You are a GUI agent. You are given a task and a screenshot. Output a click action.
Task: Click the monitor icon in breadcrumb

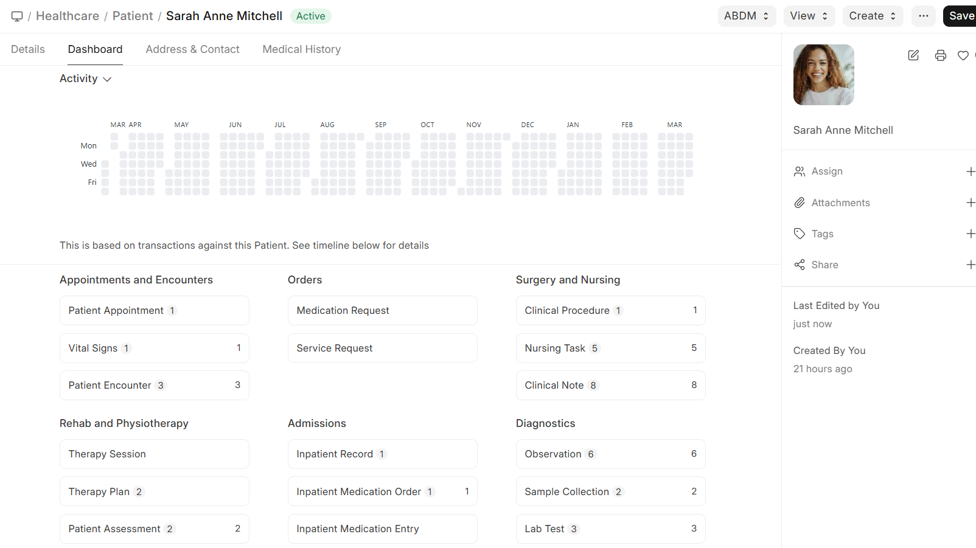click(17, 16)
